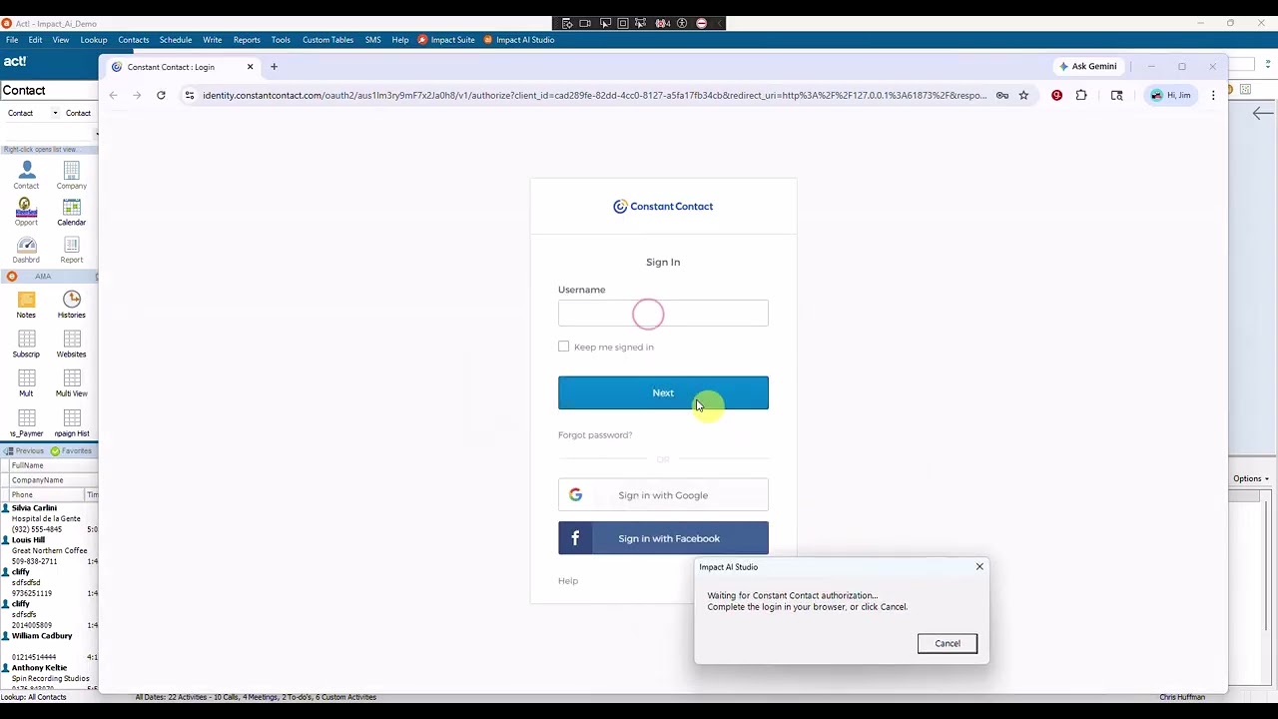The image size is (1278, 719).
Task: Click the Ask Gemini button
Action: point(1088,66)
